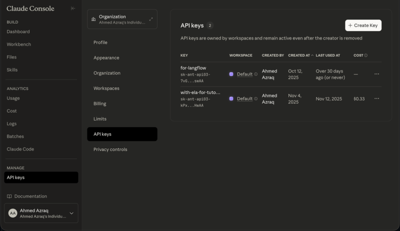View Cost analytics
Viewport: 400px width, 231px height.
pyautogui.click(x=11, y=111)
